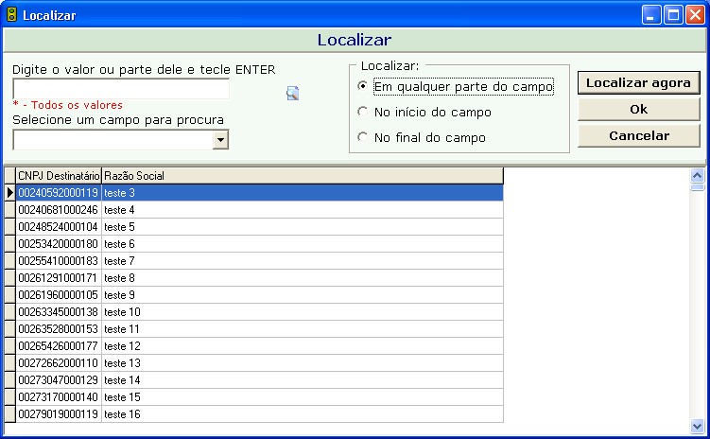This screenshot has width=710, height=439.
Task: Click the search magnifier icon beside the text field
Action: pos(292,93)
